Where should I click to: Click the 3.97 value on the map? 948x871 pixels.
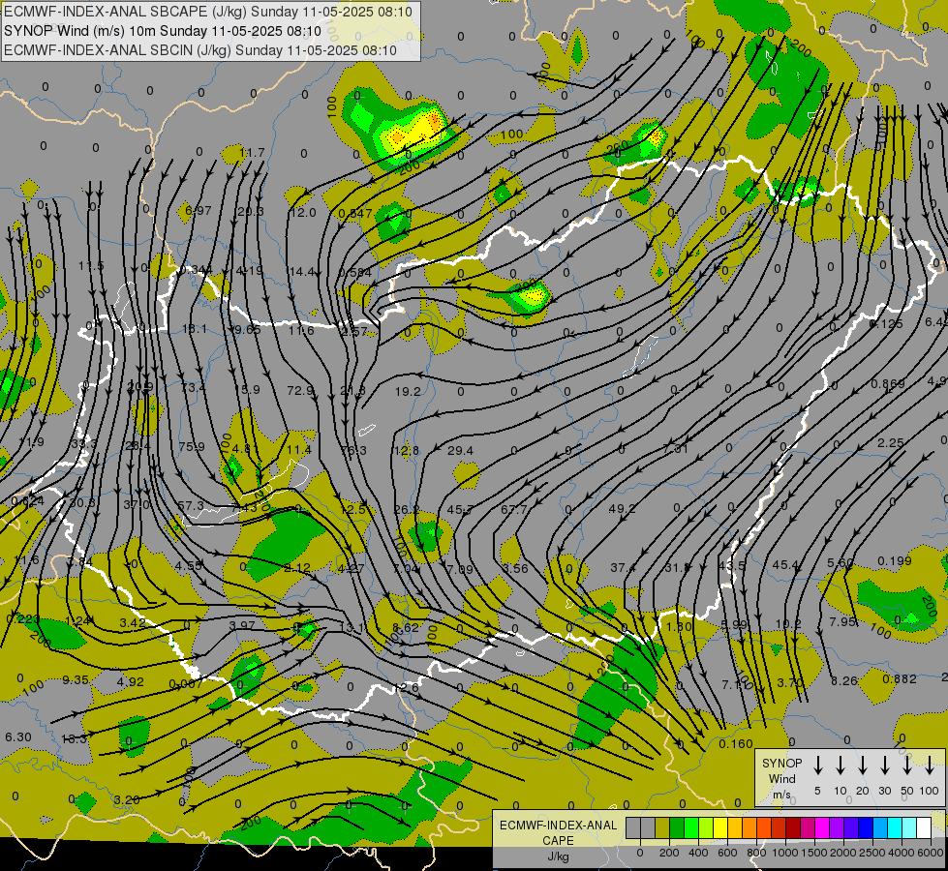(x=242, y=625)
